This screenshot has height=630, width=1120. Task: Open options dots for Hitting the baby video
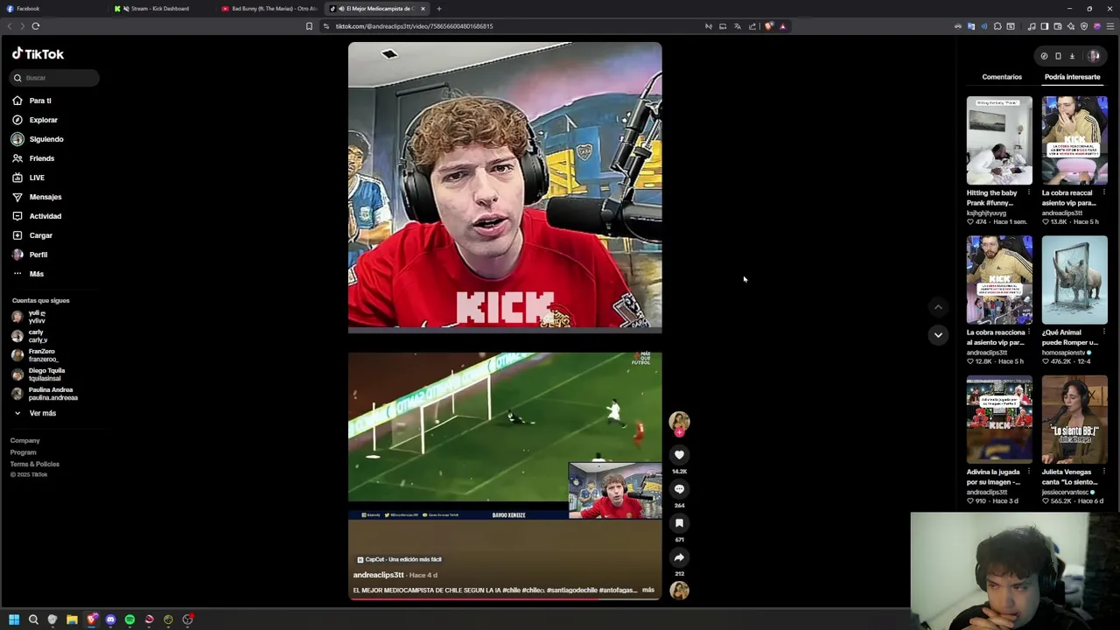tap(1029, 192)
